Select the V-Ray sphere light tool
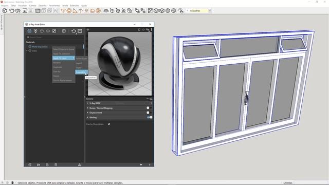The width and height of the screenshot is (329, 185). tap(69, 10)
